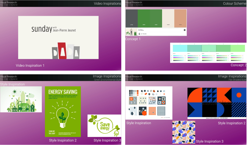Viewport: 247px width, 145px height.
Task: Pick the green swatch beside the grey one
Action: coord(144,18)
